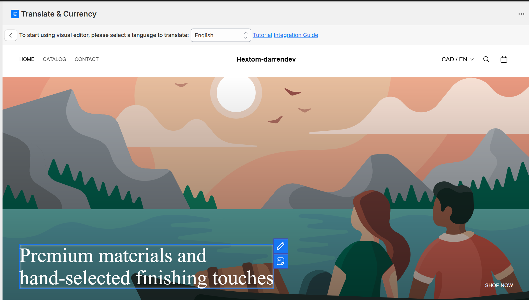Go back using the left arrow button
Image resolution: width=529 pixels, height=300 pixels.
coord(11,35)
